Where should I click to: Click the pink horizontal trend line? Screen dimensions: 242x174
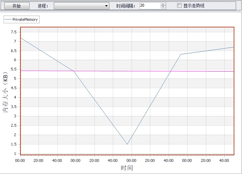pos(127,71)
